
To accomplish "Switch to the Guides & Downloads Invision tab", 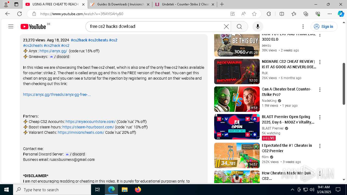I will tap(120, 4).
